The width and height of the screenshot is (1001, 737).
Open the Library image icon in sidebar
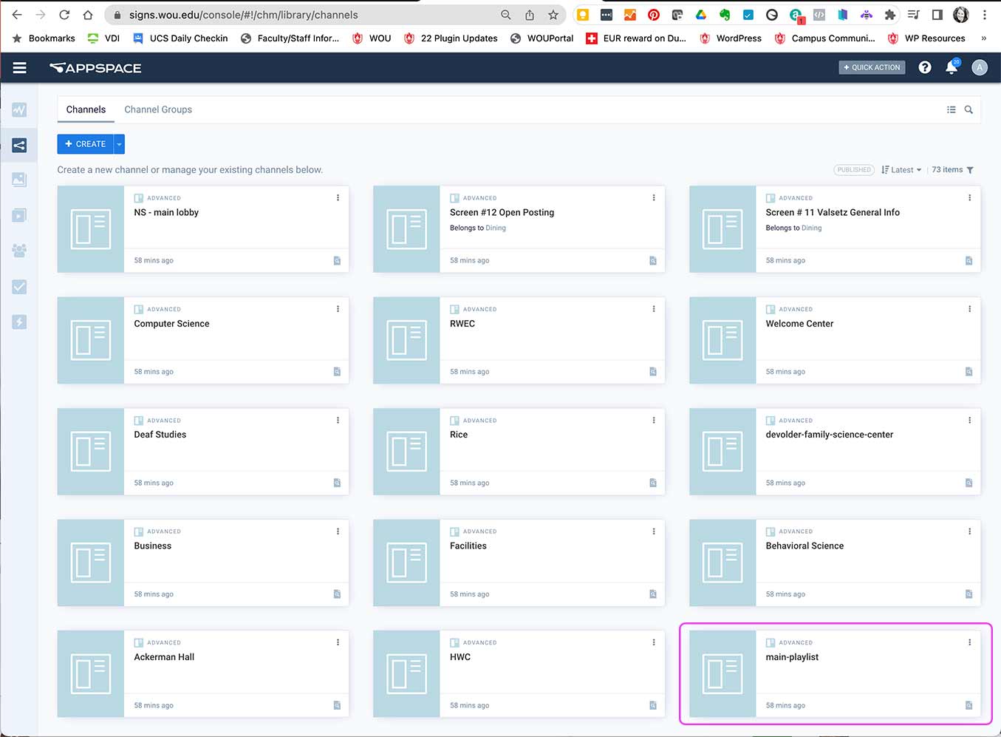19,180
